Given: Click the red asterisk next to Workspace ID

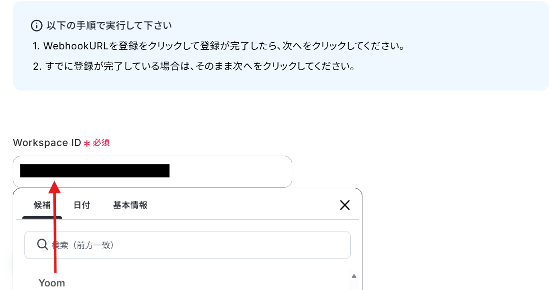Looking at the screenshot, I should [87, 143].
